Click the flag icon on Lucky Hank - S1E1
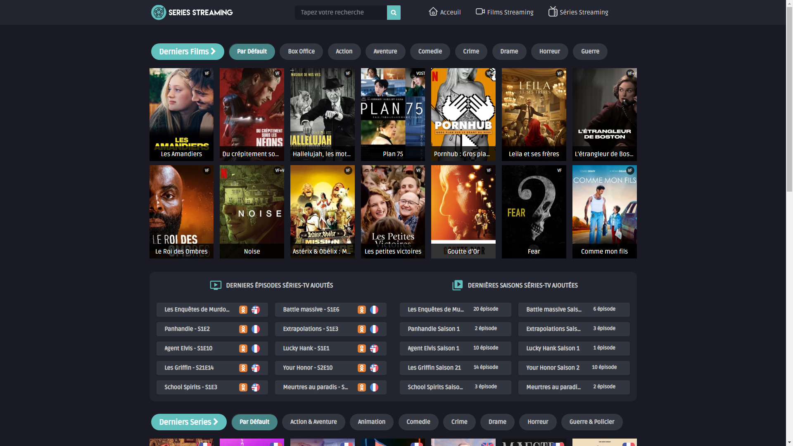Screen dimensions: 793x446 [374, 349]
